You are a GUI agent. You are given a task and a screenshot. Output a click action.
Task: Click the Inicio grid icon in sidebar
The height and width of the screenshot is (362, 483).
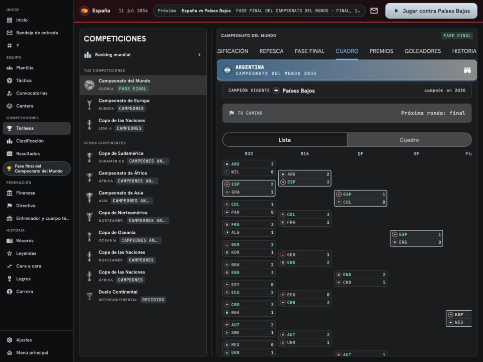(10, 20)
